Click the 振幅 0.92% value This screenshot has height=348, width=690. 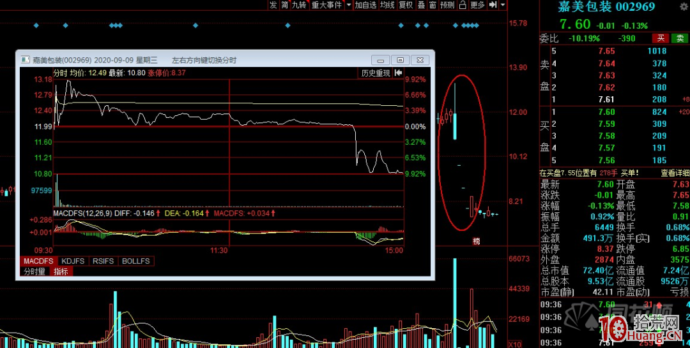tap(602, 216)
